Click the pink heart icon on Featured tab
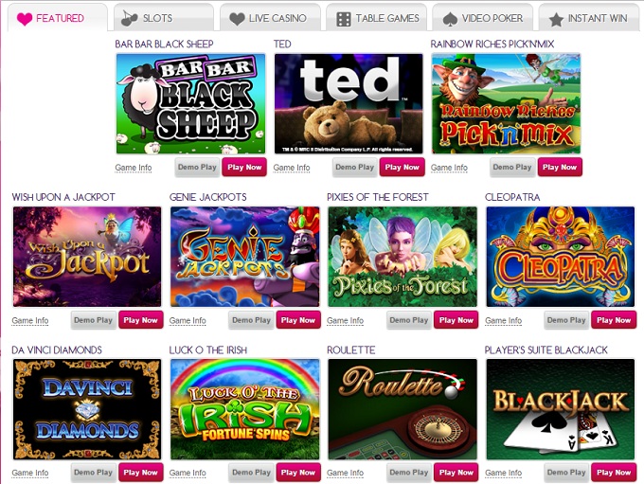 [x=25, y=19]
